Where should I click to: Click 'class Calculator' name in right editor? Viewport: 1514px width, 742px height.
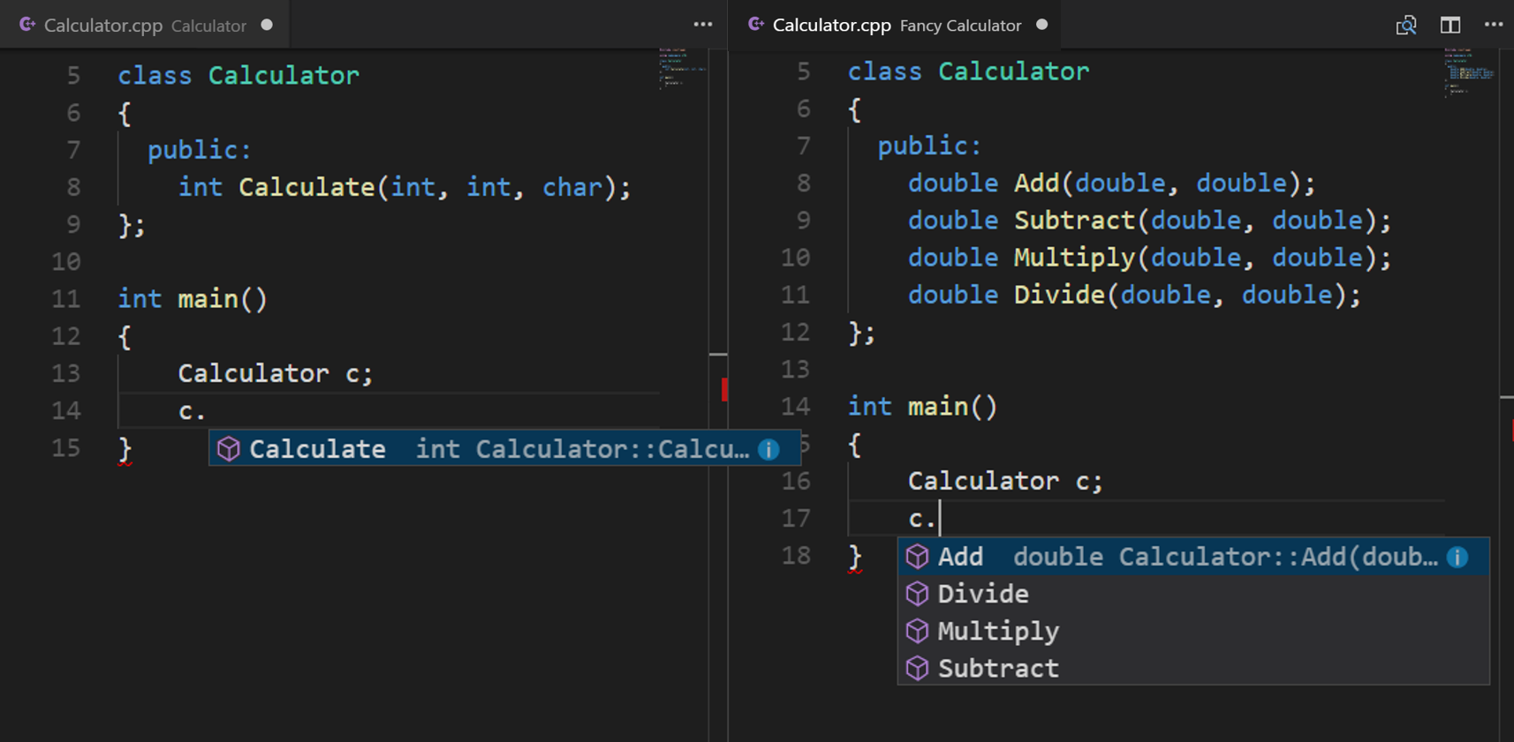[1013, 71]
